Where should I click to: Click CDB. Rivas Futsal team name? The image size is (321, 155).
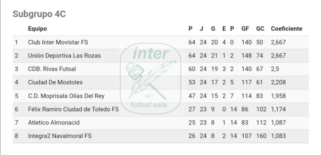52,69
